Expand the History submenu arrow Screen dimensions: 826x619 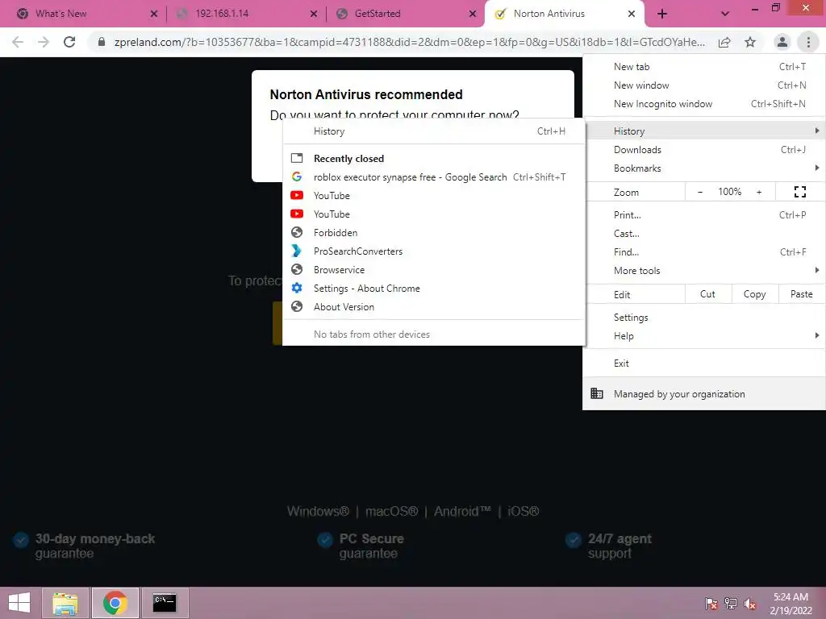click(x=816, y=131)
